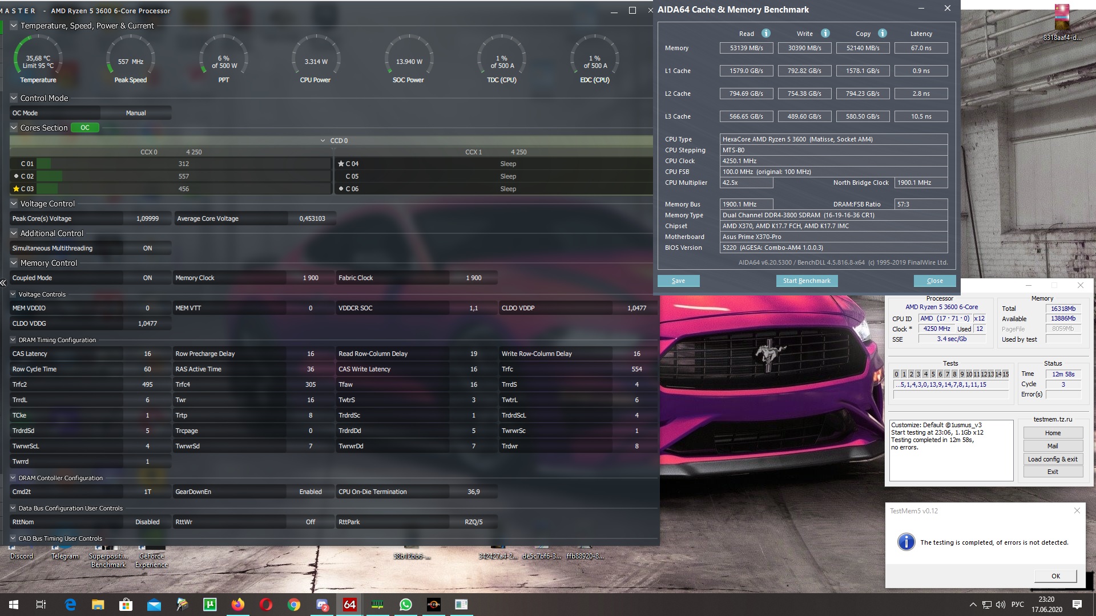Screen dimensions: 1096x616
Task: Click Load config & exit button
Action: tap(1052, 459)
